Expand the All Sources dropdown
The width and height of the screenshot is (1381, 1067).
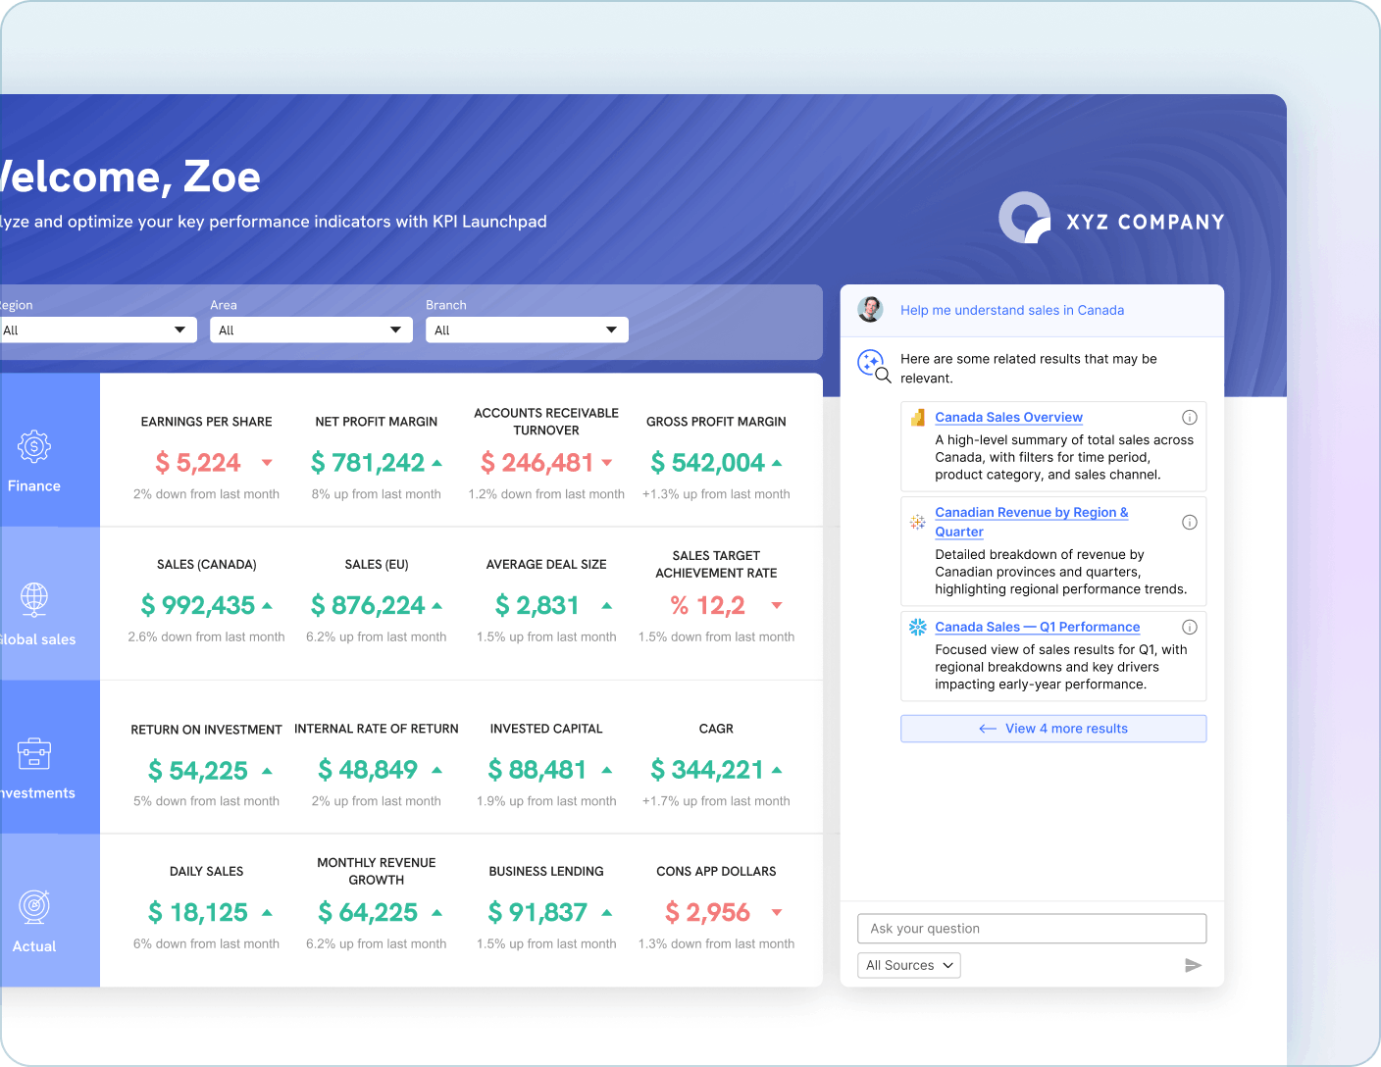click(x=908, y=965)
